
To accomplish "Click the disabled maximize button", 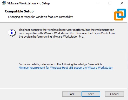I will [x=110, y=3].
